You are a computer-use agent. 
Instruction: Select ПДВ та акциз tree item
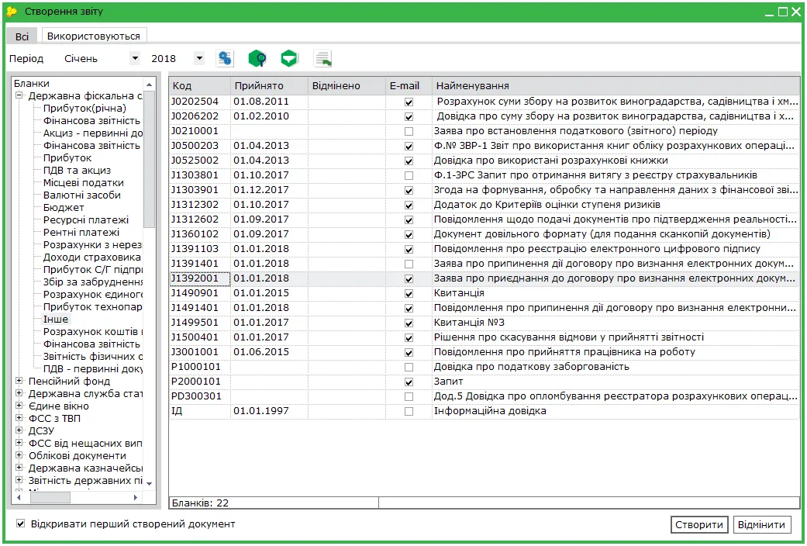(x=77, y=170)
